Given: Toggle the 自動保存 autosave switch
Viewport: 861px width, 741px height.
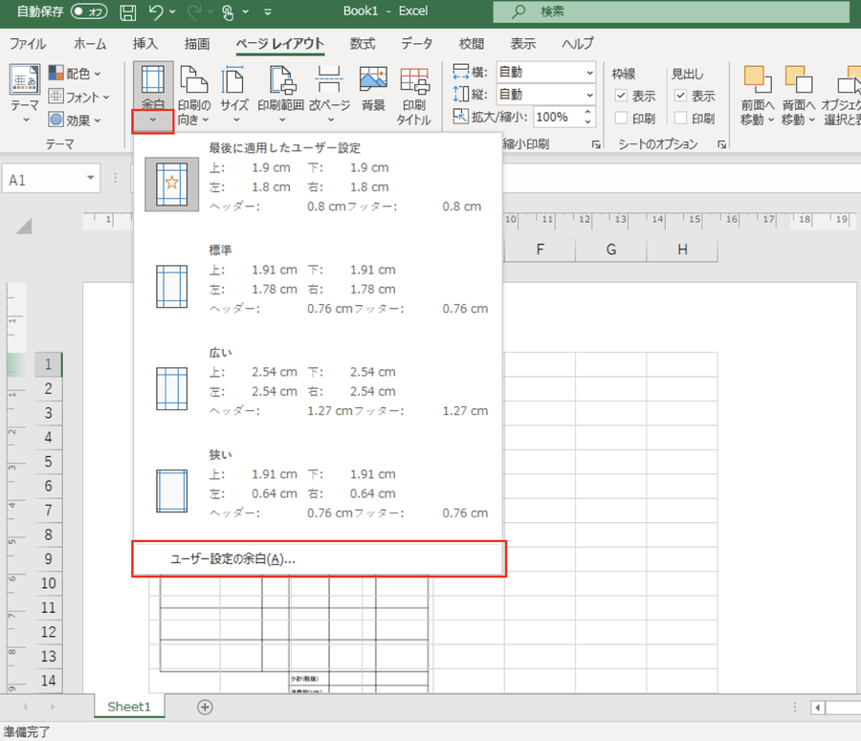Looking at the screenshot, I should [89, 11].
